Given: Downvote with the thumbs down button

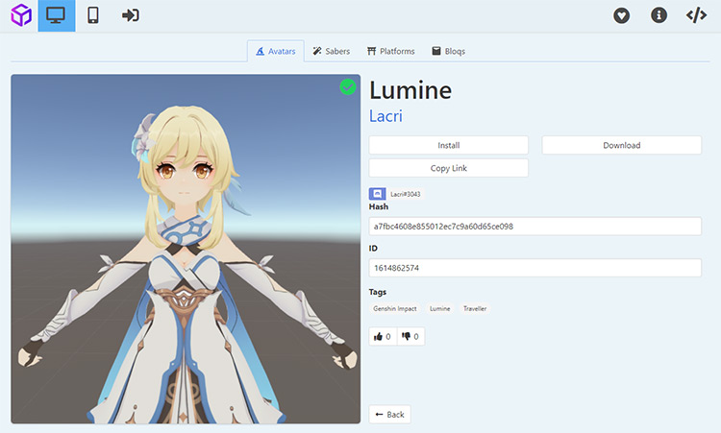Looking at the screenshot, I should point(410,337).
